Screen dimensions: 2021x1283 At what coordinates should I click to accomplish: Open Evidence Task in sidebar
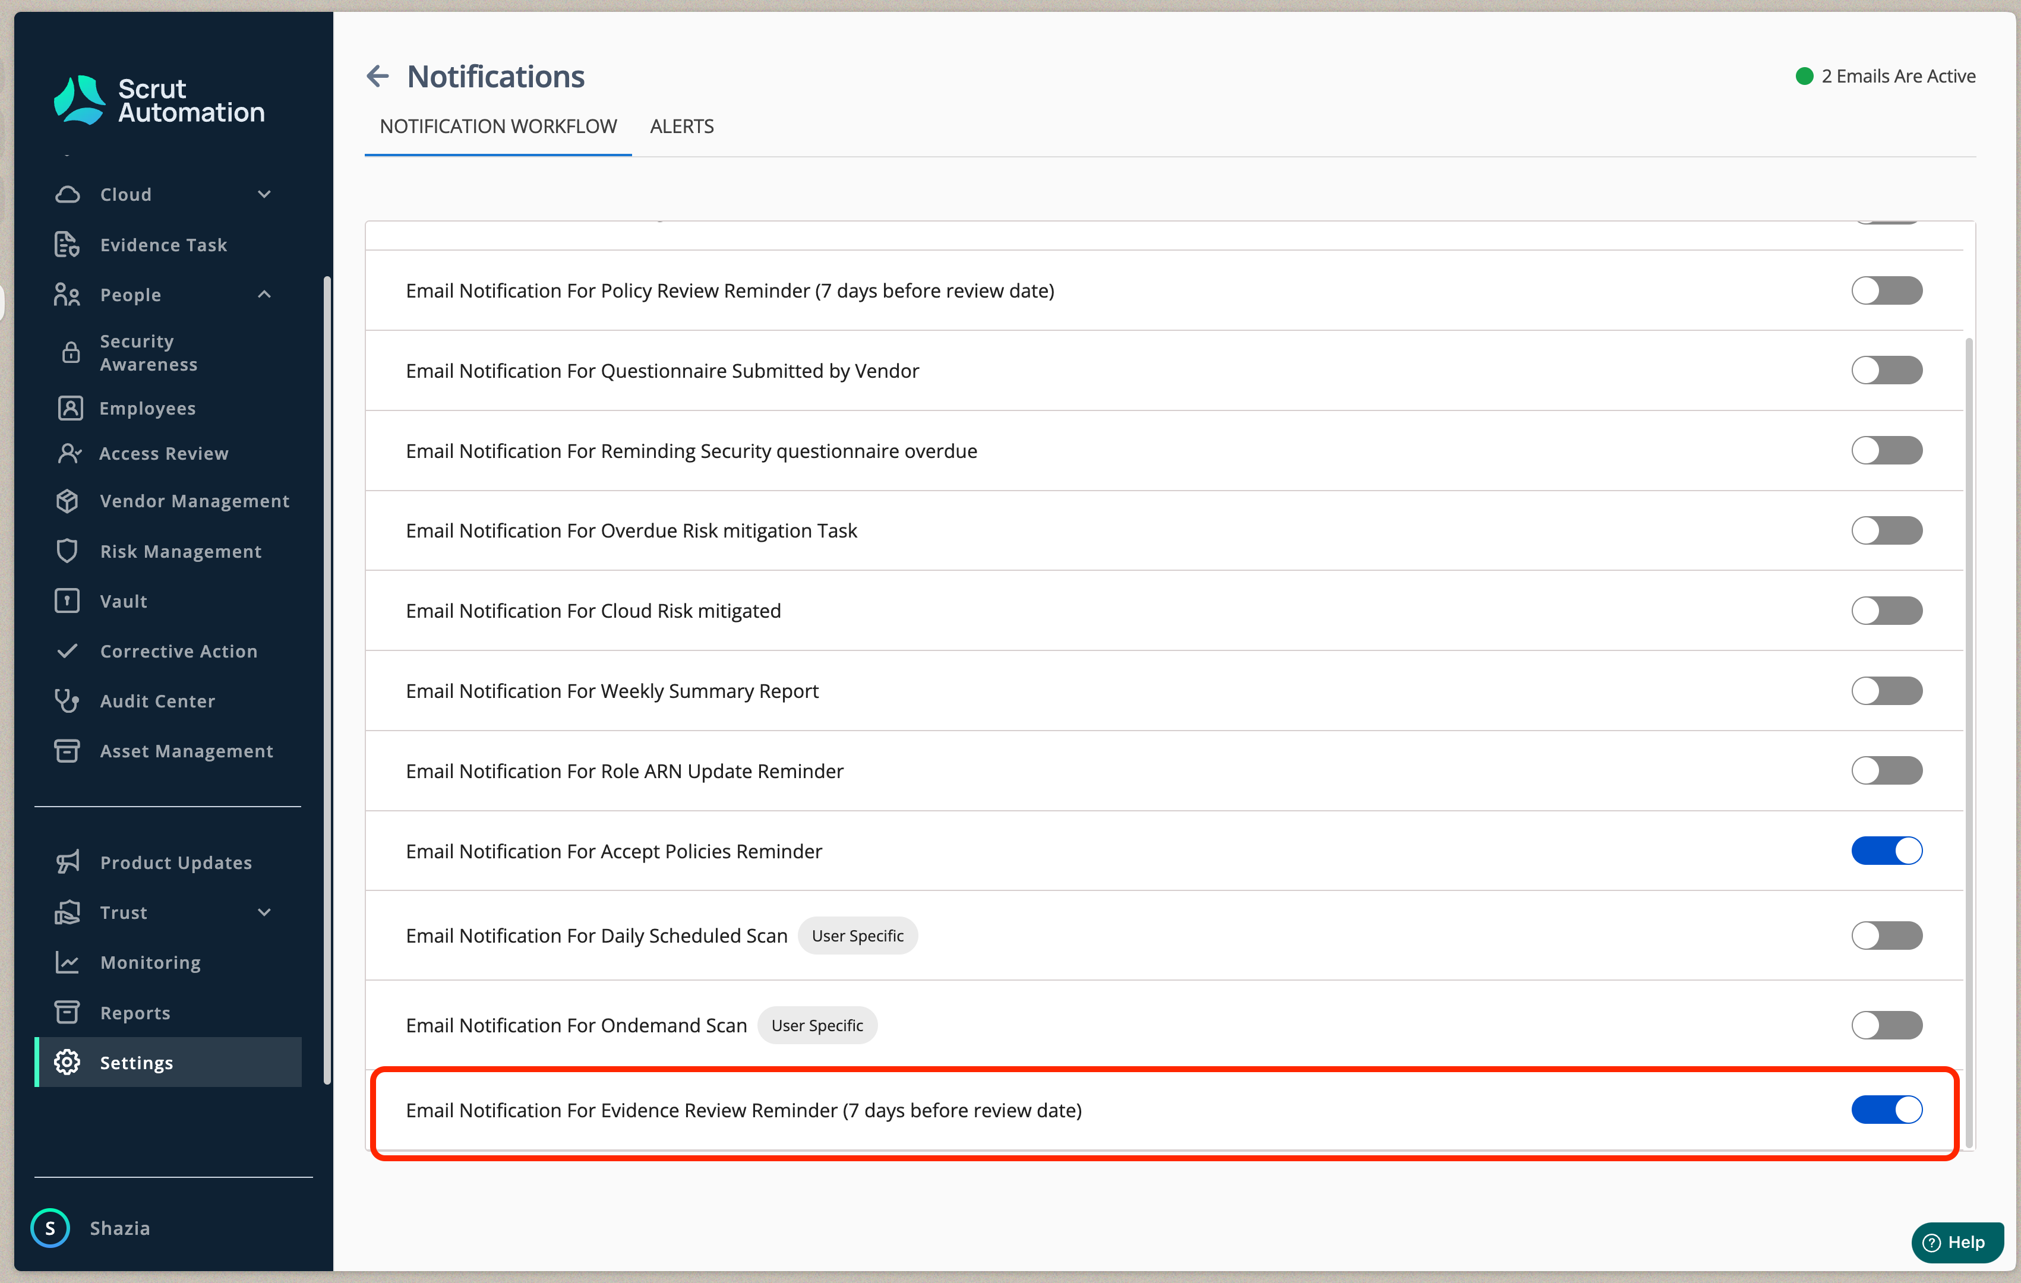click(163, 245)
